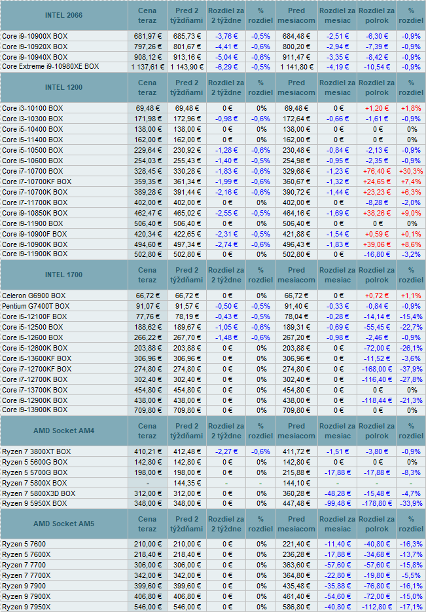Click the +1,20 € half-year difference cell

tap(377, 109)
